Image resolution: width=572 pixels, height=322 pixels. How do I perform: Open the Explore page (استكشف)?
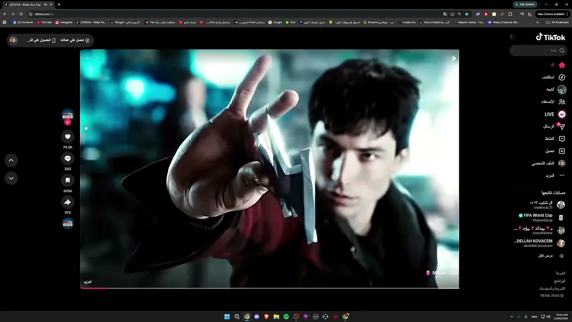554,77
